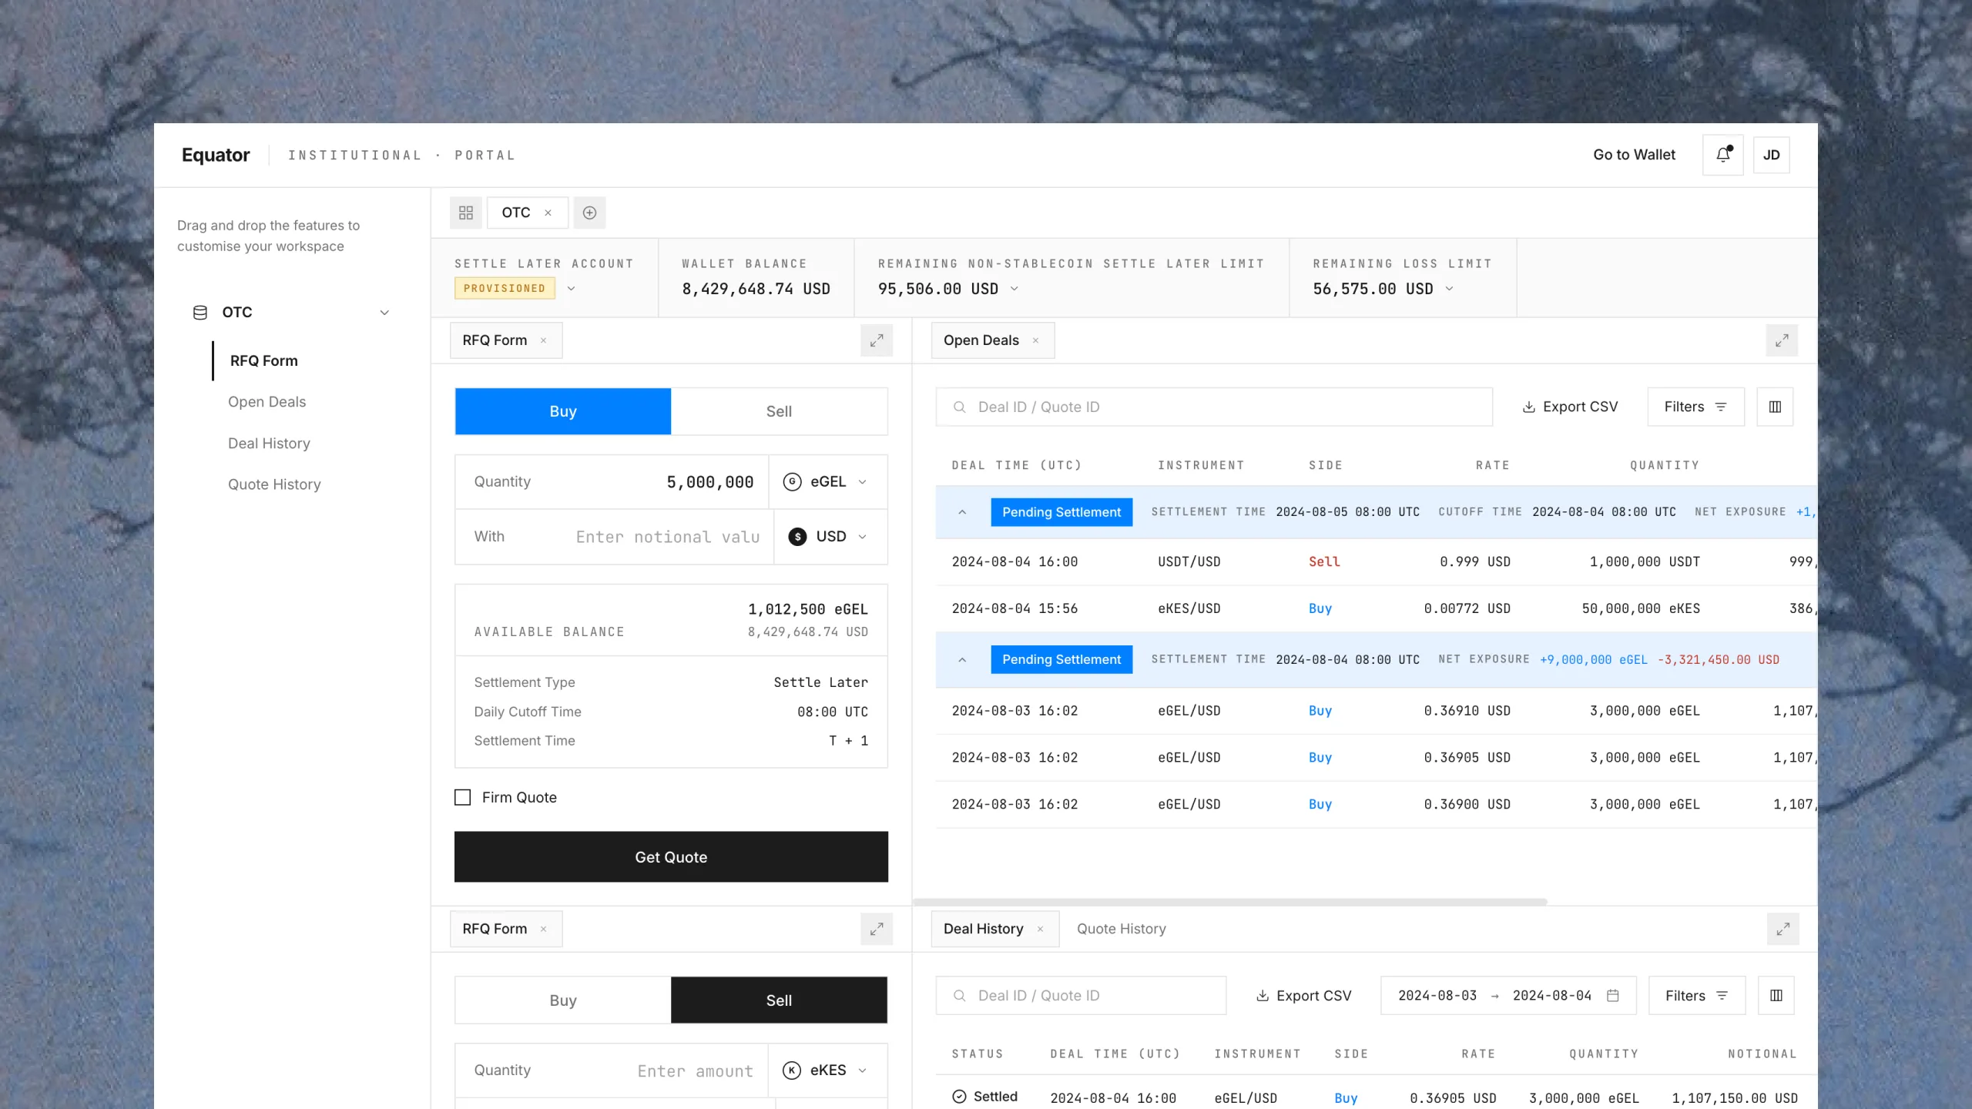Close the bottom RFQ Form panel tab
This screenshot has width=1972, height=1109.
pos(543,929)
